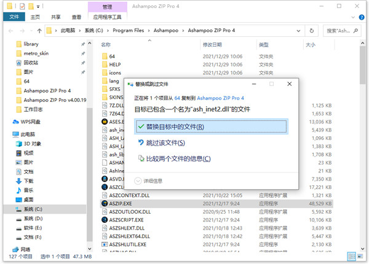The image size is (369, 264).
Task: Open the dropdown chevron after Program Files
Action: (x=149, y=31)
